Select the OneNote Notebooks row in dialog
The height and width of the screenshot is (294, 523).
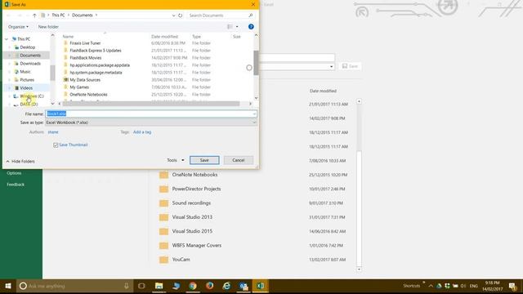tap(88, 95)
